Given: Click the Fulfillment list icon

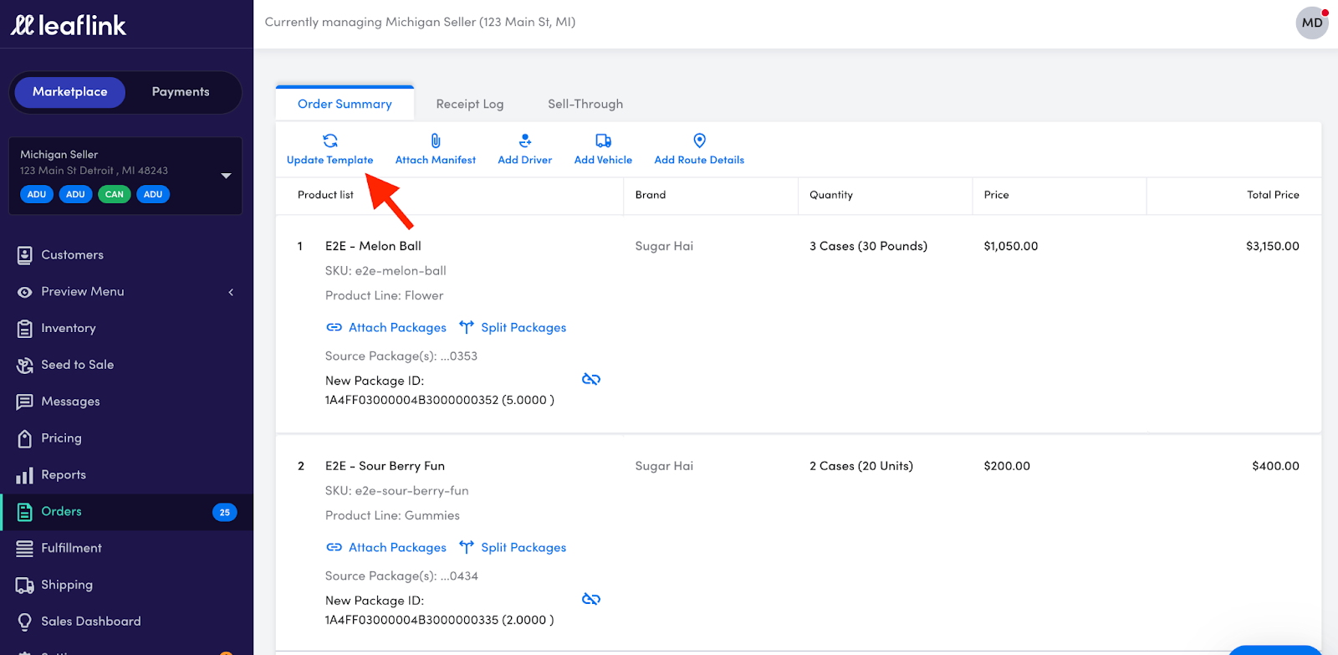Looking at the screenshot, I should 25,549.
